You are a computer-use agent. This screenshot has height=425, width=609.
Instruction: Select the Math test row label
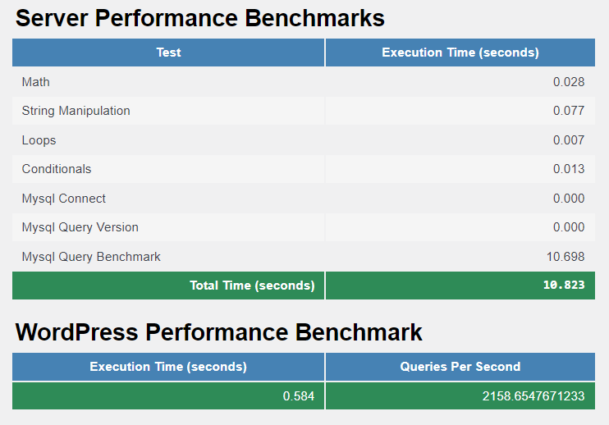click(36, 82)
